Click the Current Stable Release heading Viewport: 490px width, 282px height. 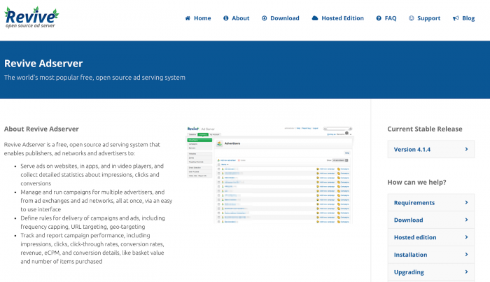pos(425,129)
